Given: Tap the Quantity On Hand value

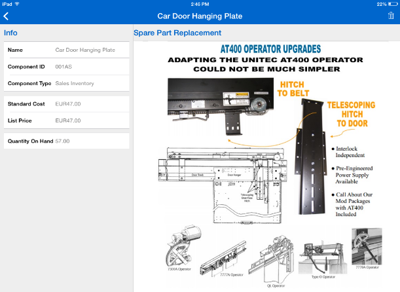Looking at the screenshot, I should pos(63,141).
